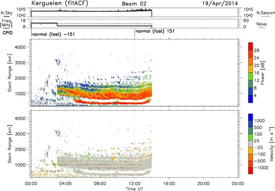Click 'Slant Range [km]' on the power panel
Viewport: 275px width, 191px height.
click(x=10, y=73)
